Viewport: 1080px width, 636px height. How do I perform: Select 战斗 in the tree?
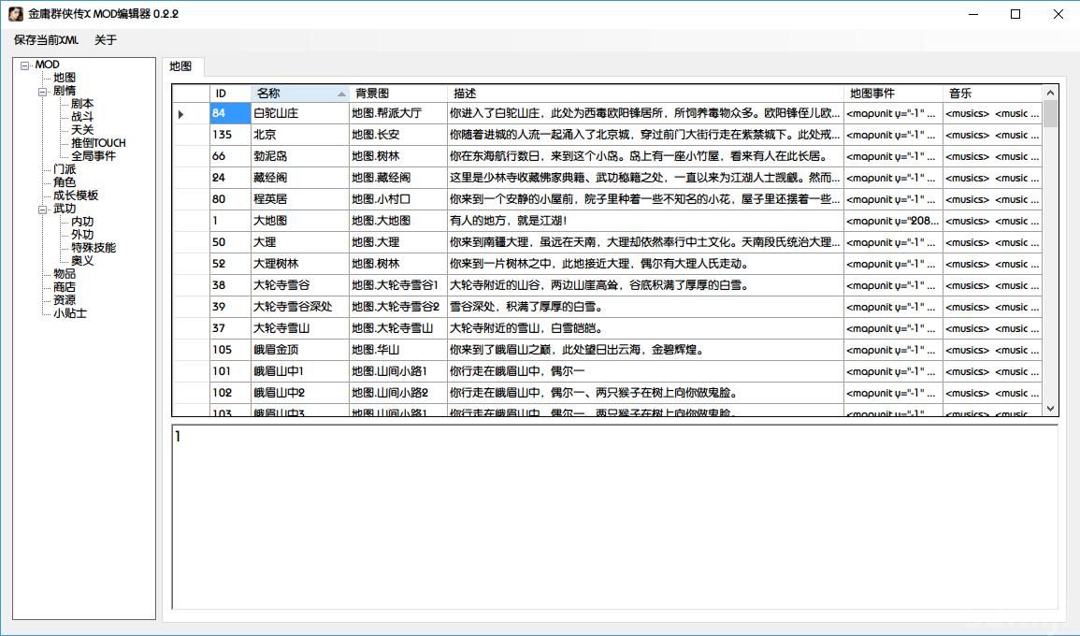[82, 118]
